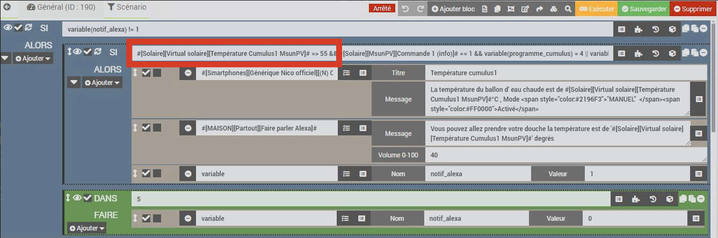Expand the caret menu beside first ALORS Ajouter
Viewport: 718px width, 238px height.
click(5, 58)
